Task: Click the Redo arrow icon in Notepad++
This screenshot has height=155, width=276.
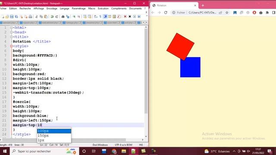Action: point(56,17)
